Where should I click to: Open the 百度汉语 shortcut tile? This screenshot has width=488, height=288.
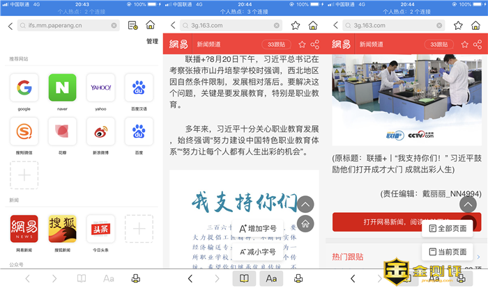tap(139, 88)
